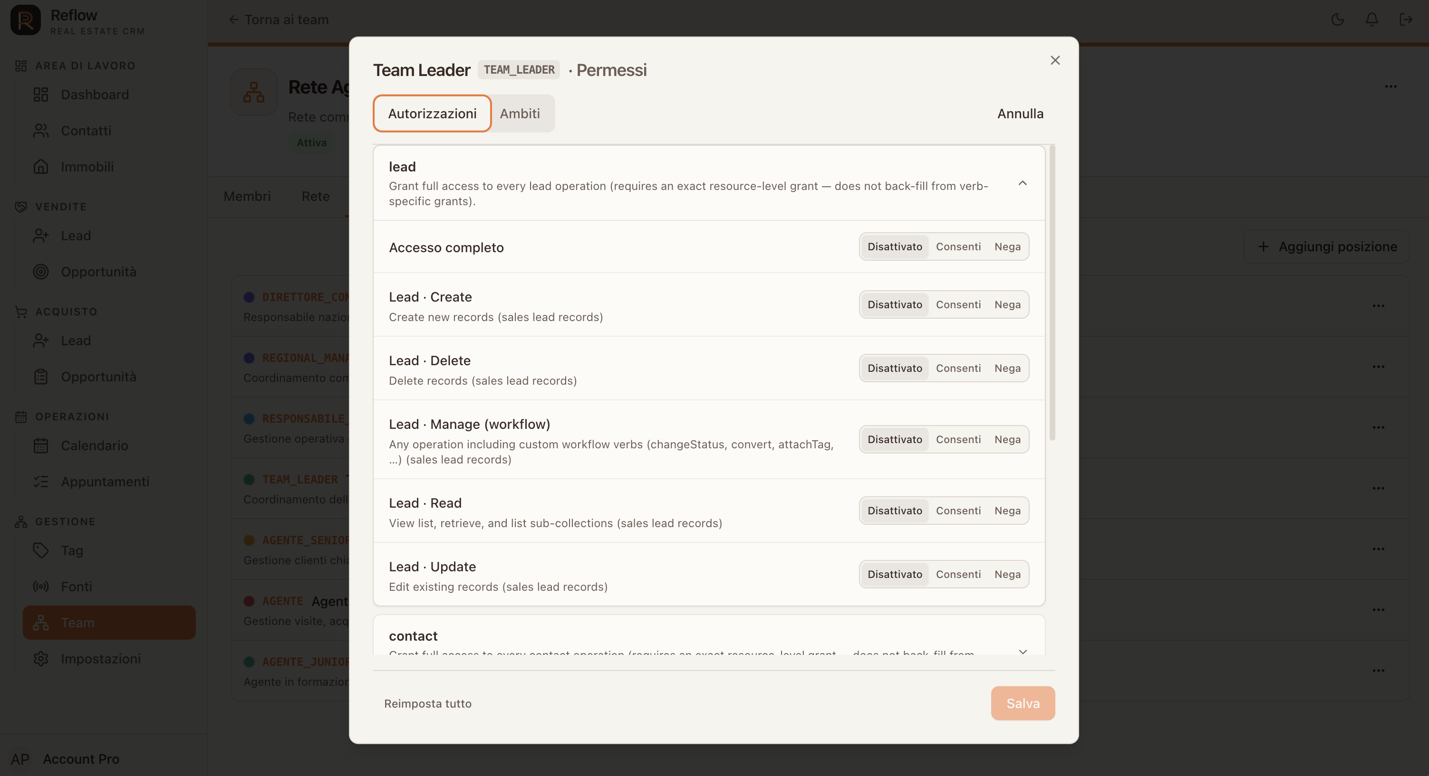Set Lead · Delete to Consenti
The image size is (1429, 776).
pyautogui.click(x=958, y=369)
